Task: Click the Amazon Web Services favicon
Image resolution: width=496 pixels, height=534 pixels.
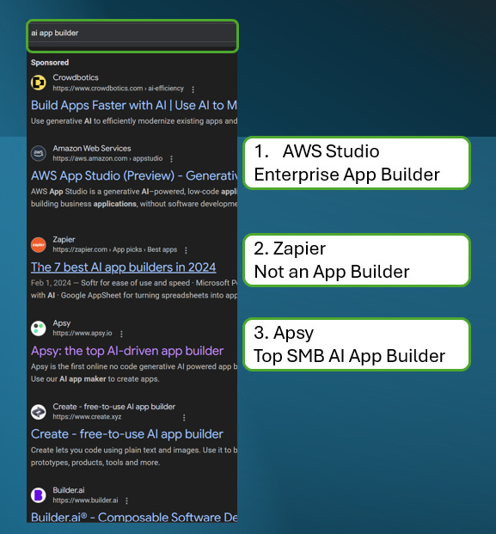Action: (x=39, y=153)
